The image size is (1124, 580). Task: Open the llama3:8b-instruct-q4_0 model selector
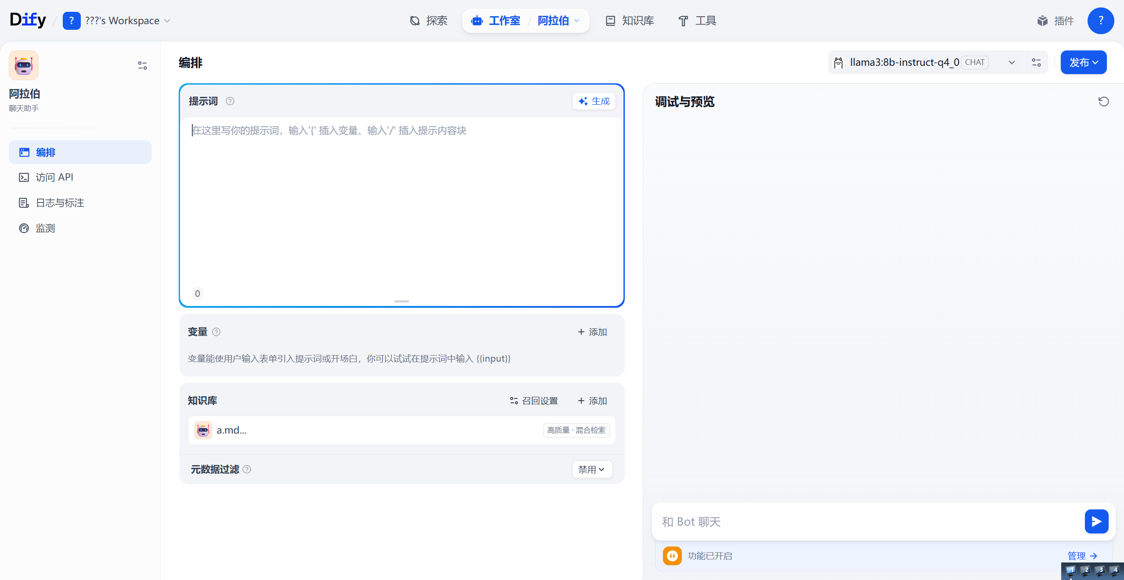click(926, 62)
